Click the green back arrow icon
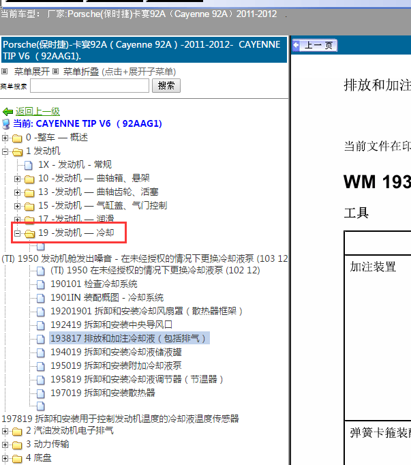This screenshot has height=465, width=411. pyautogui.click(x=7, y=112)
